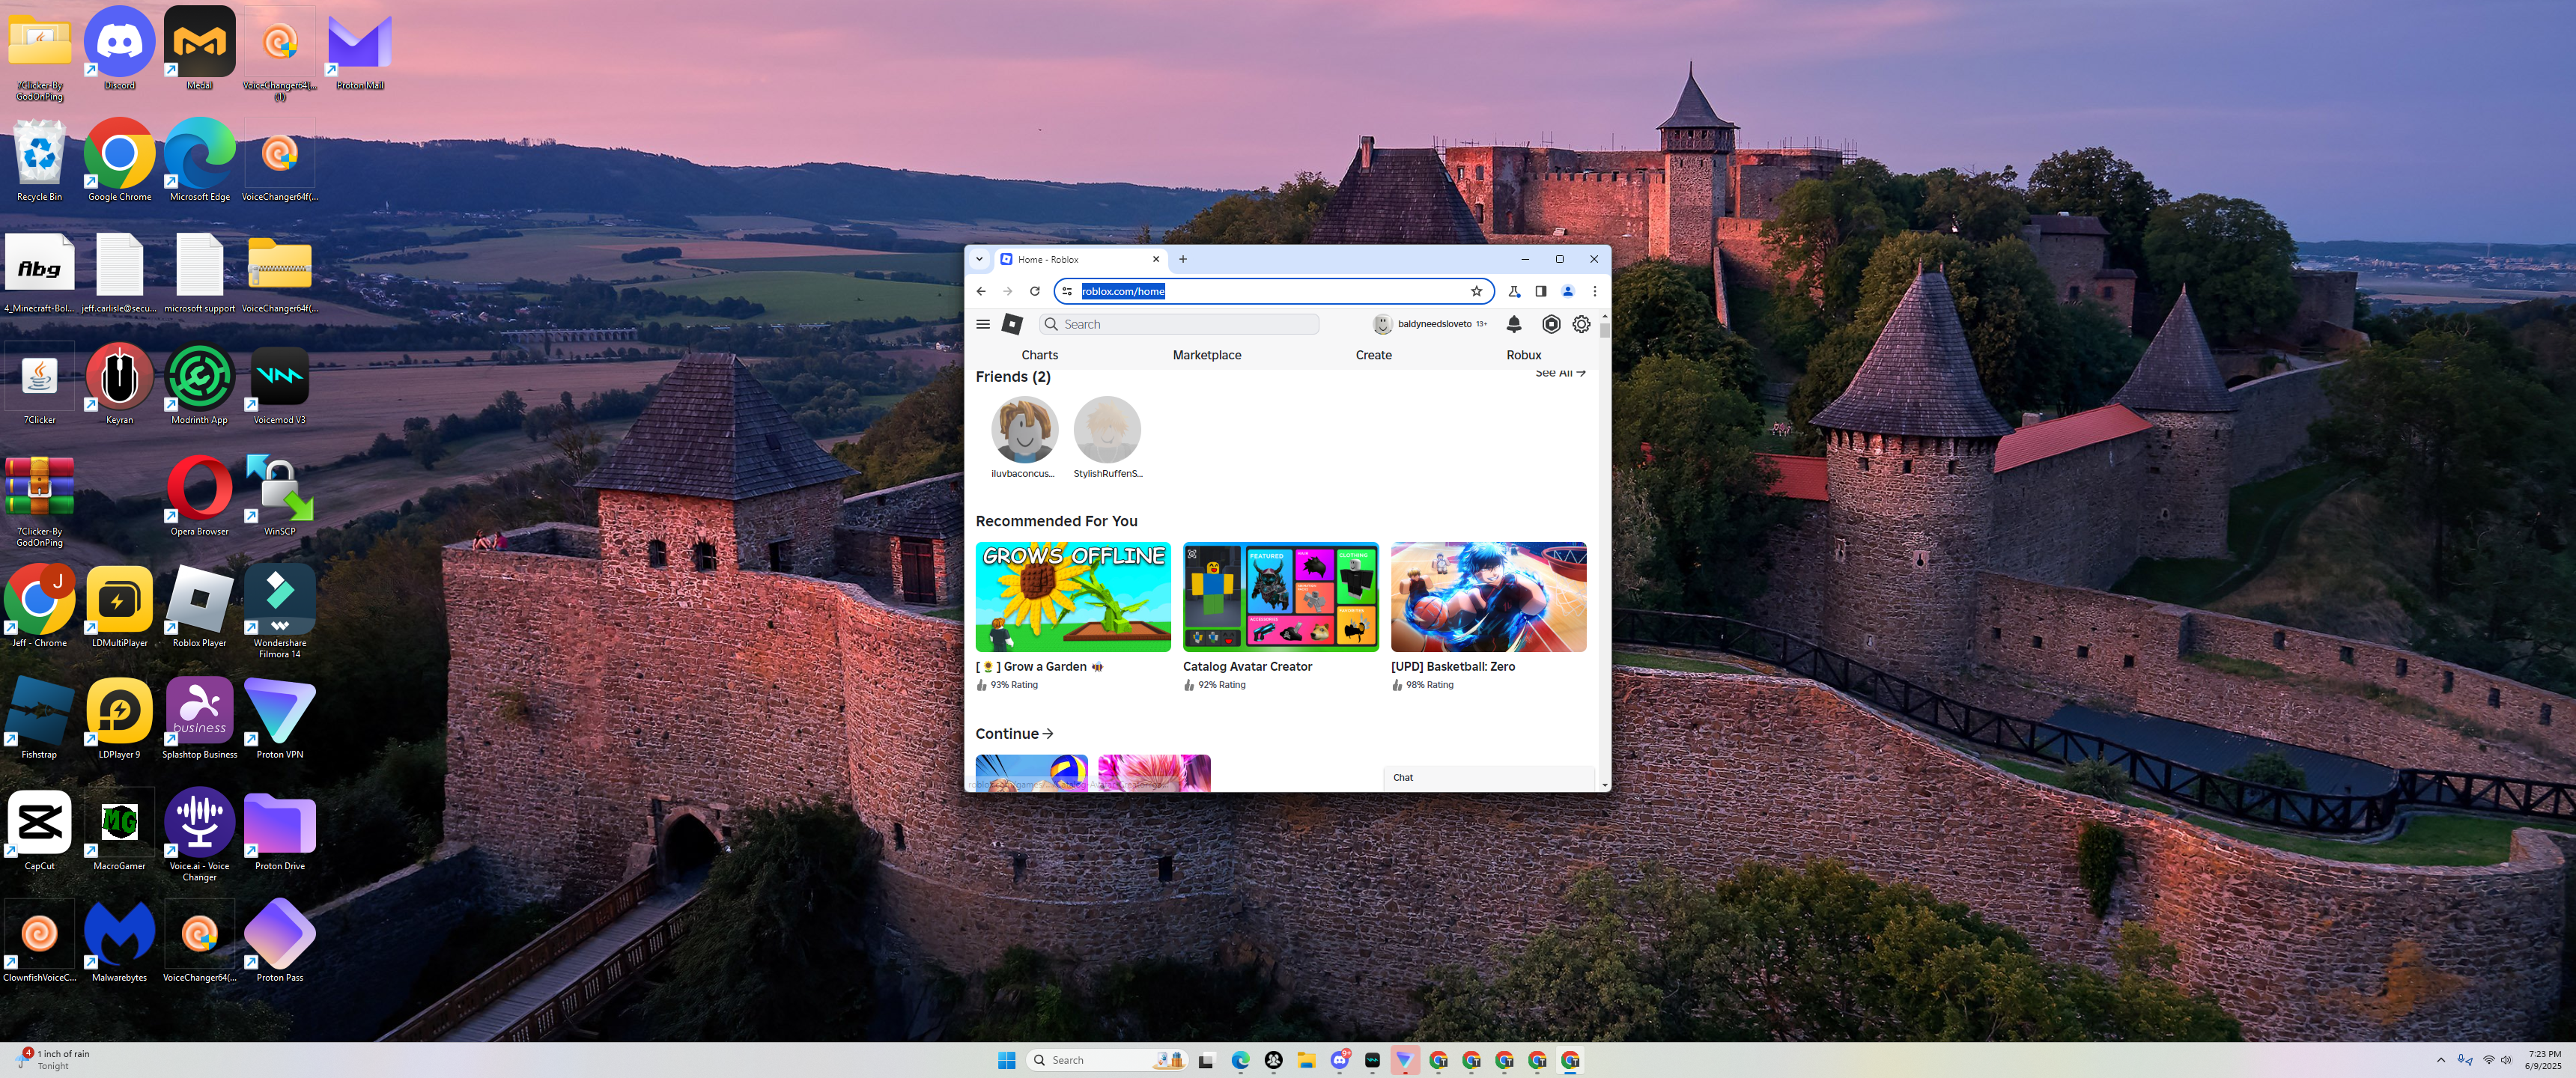Click the Roblox logo home icon
2576x1078 pixels.
[1012, 324]
